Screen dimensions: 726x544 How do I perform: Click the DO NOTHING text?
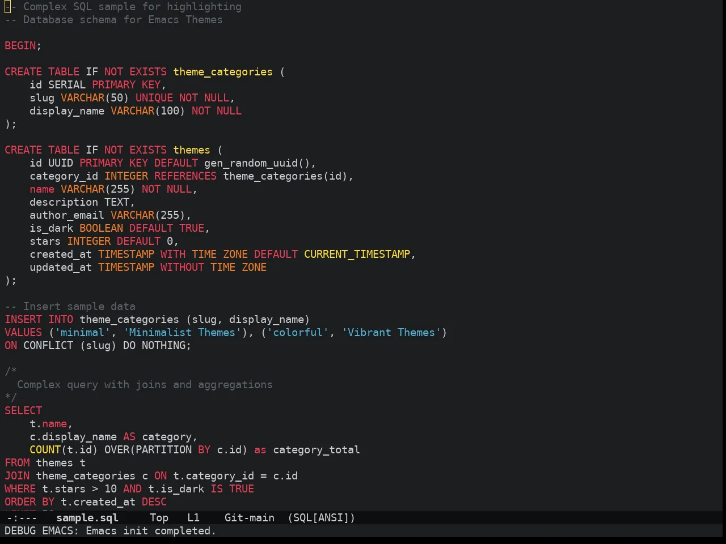point(154,346)
